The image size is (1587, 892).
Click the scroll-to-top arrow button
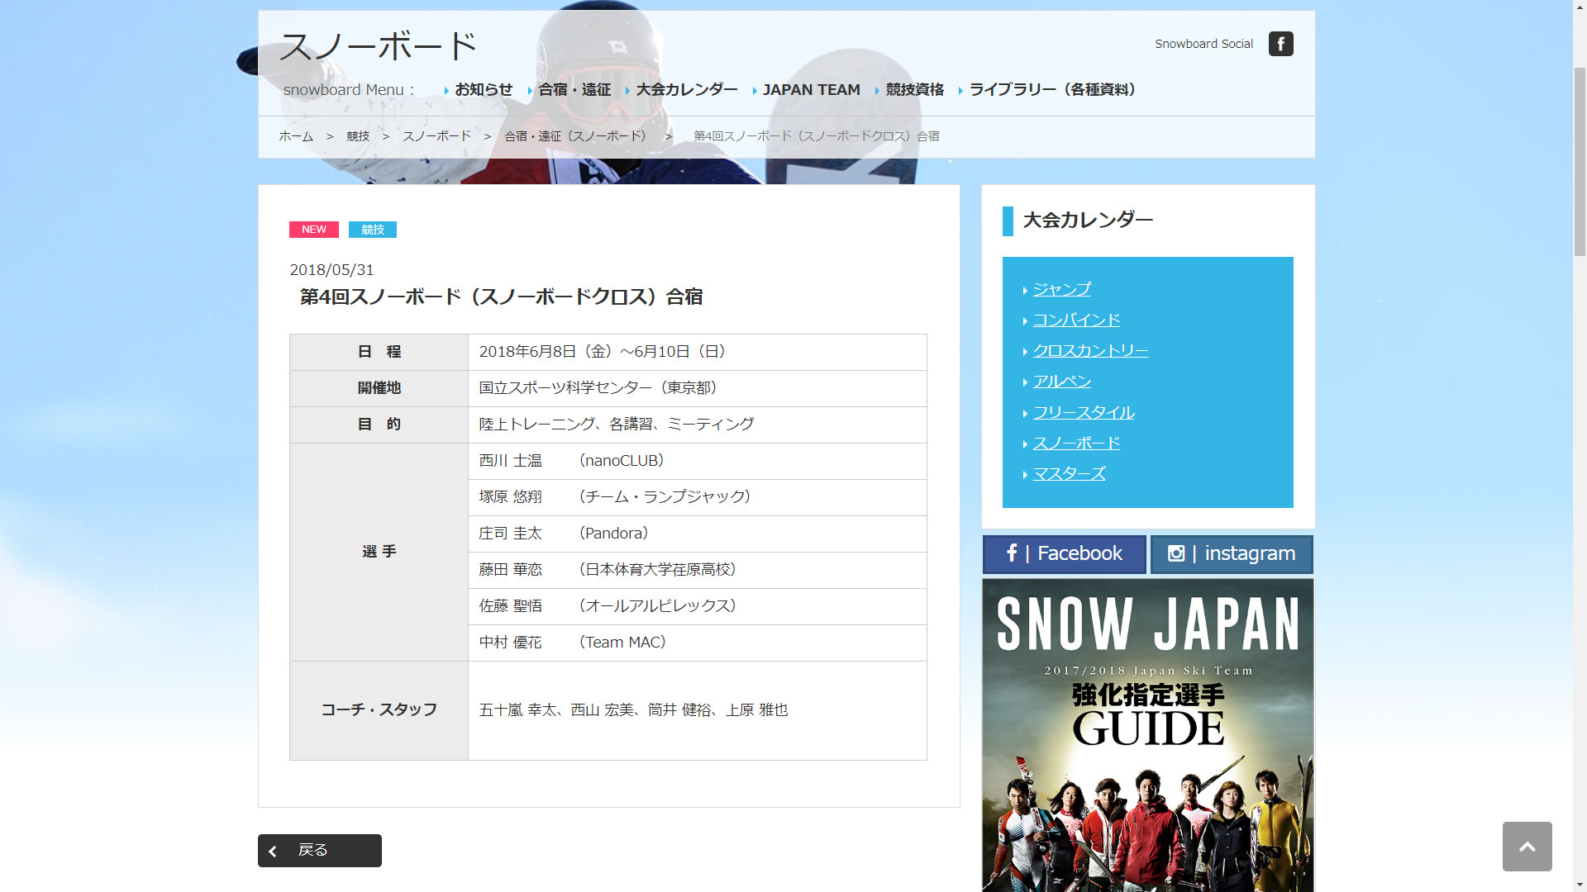point(1527,846)
